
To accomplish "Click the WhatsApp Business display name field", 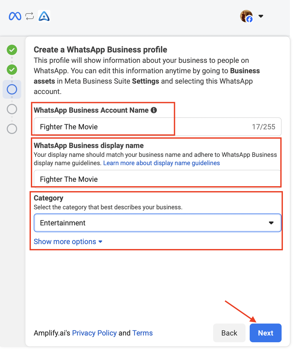I will (x=158, y=179).
